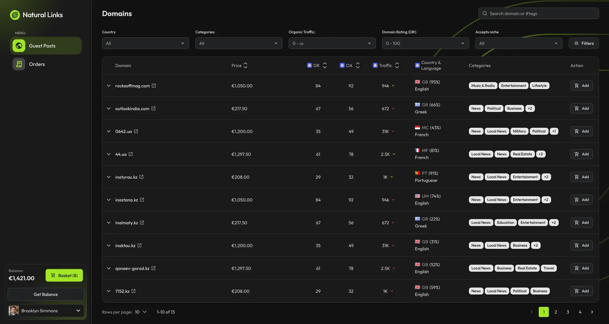
Task: Open external link icon next to 0642.ua
Action: (x=136, y=131)
